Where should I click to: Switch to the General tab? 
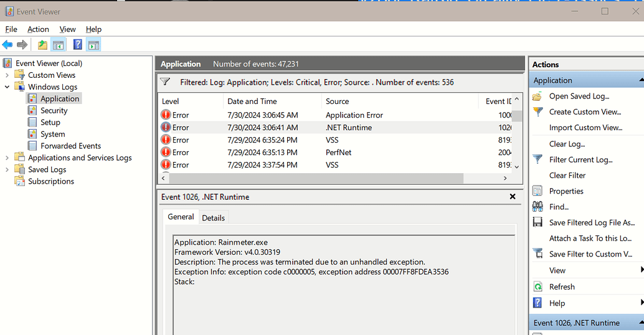181,217
